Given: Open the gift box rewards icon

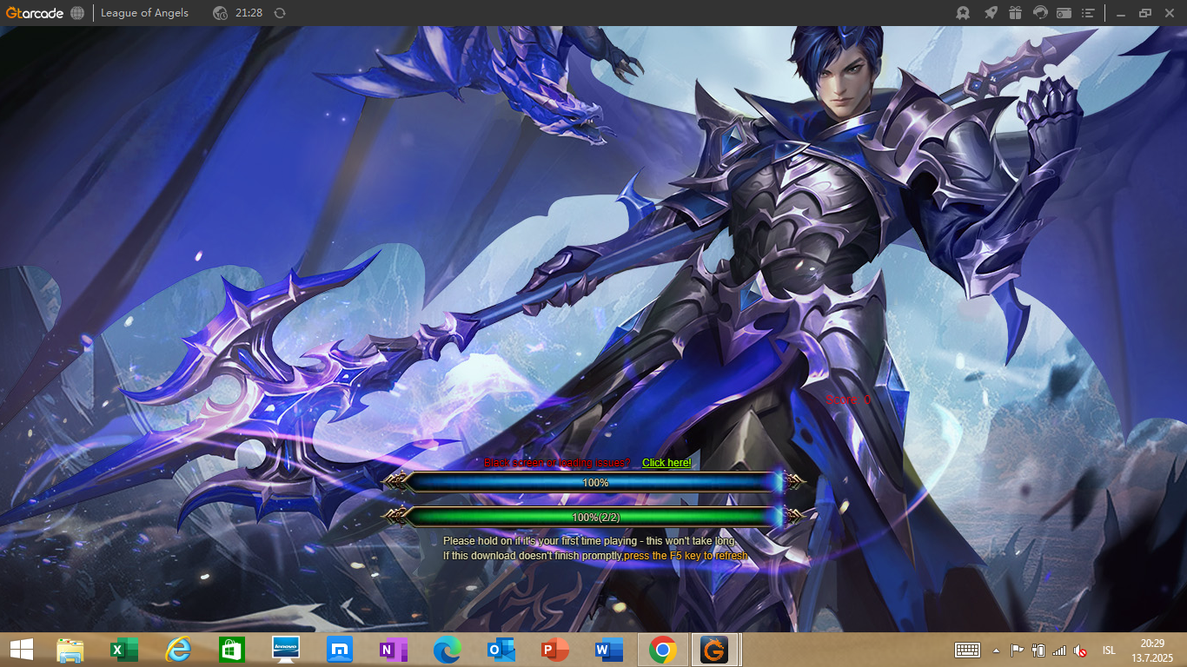Looking at the screenshot, I should 1015,13.
